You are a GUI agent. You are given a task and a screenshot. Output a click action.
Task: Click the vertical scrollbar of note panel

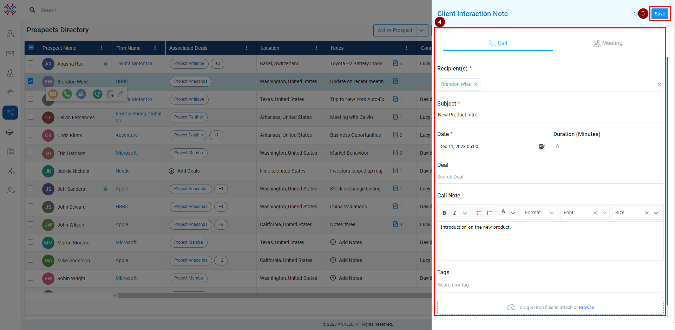point(667,181)
